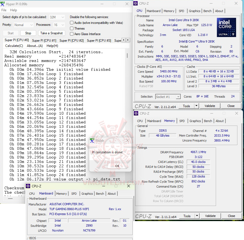Viewport: 244px width, 240px height.
Task: Open the Processors 16 dropdown
Action: pyautogui.click(x=59, y=25)
